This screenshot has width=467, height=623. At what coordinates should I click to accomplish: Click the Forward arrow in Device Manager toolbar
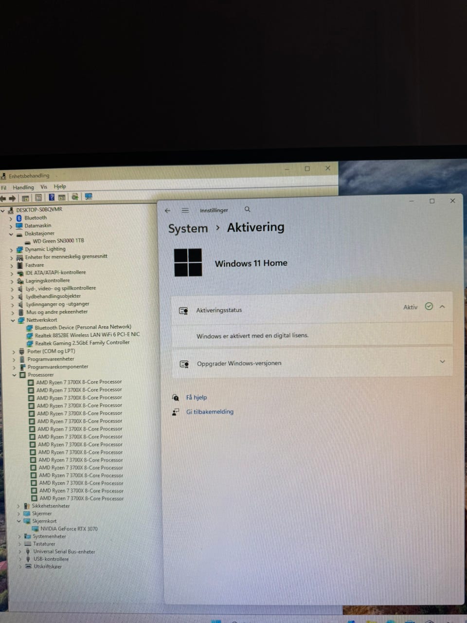click(x=13, y=198)
